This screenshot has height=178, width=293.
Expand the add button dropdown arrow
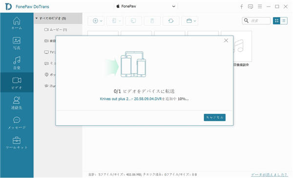[101, 21]
